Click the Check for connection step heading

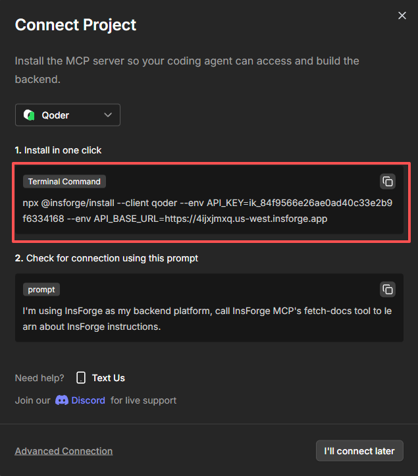point(107,258)
